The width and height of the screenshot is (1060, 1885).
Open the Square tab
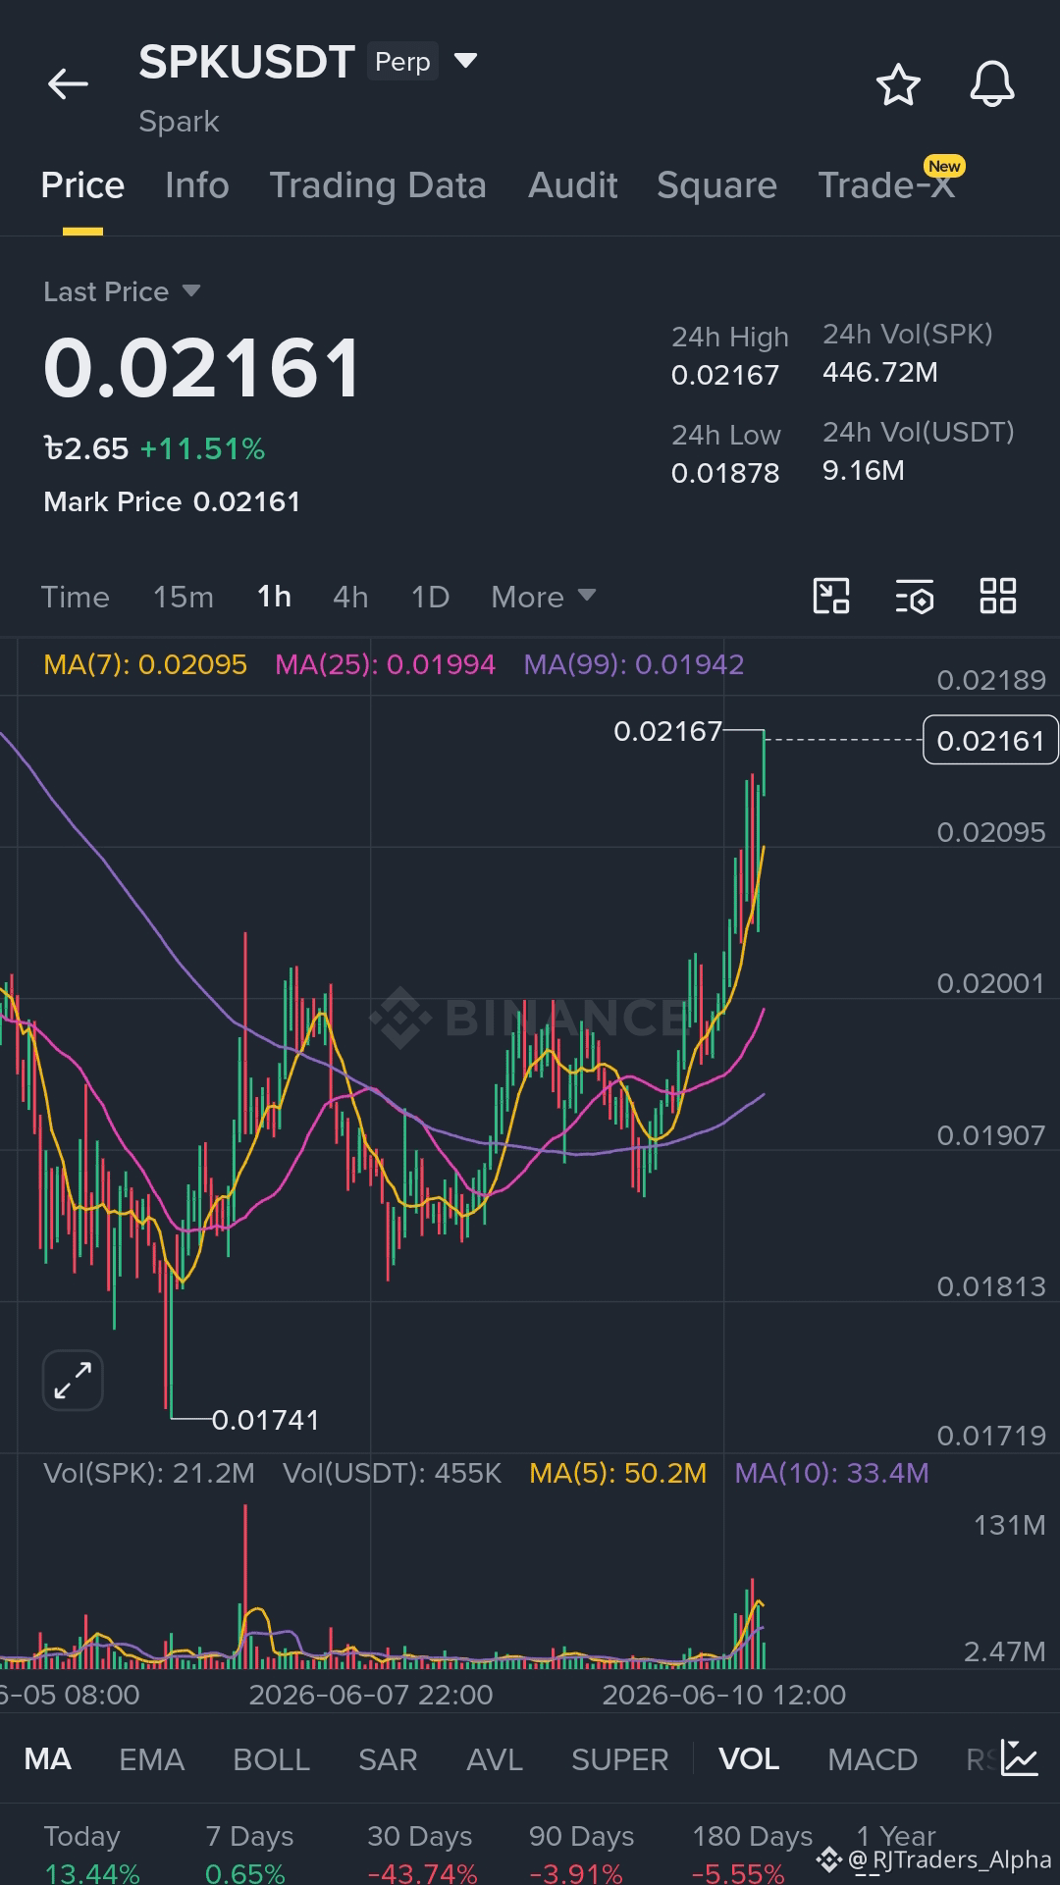[716, 185]
